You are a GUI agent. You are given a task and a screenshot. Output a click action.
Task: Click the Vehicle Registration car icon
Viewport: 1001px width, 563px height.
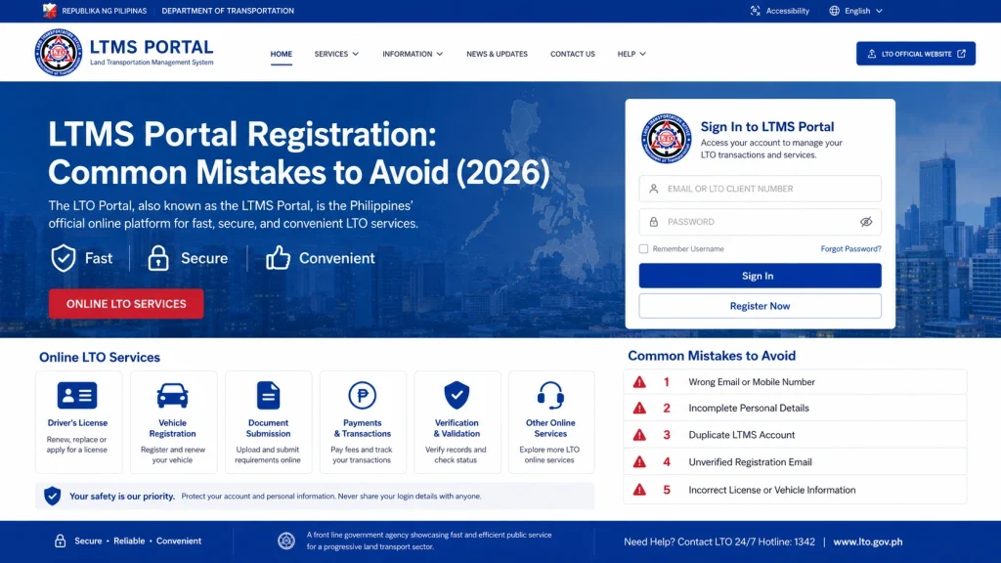(172, 395)
